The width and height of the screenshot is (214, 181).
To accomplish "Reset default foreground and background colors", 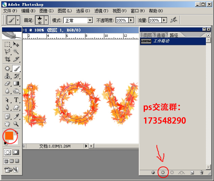I will click(6, 143).
